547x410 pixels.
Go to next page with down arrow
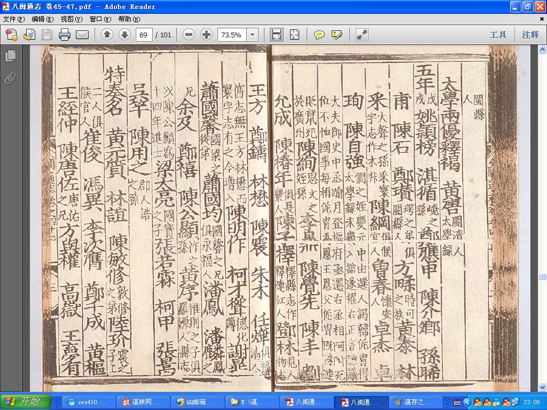(x=124, y=35)
